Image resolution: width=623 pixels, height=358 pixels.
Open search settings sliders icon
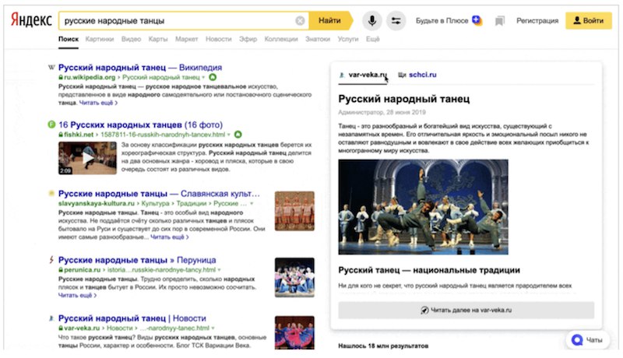click(396, 21)
